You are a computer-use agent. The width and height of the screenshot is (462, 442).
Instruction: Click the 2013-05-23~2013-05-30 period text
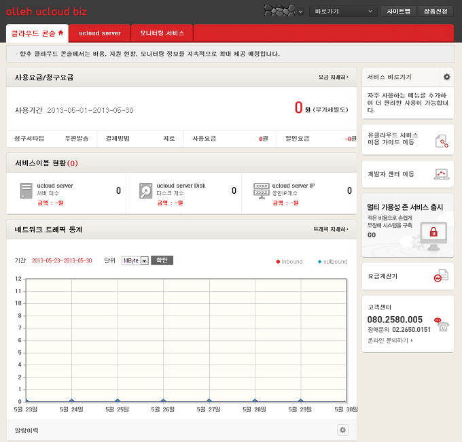point(62,260)
